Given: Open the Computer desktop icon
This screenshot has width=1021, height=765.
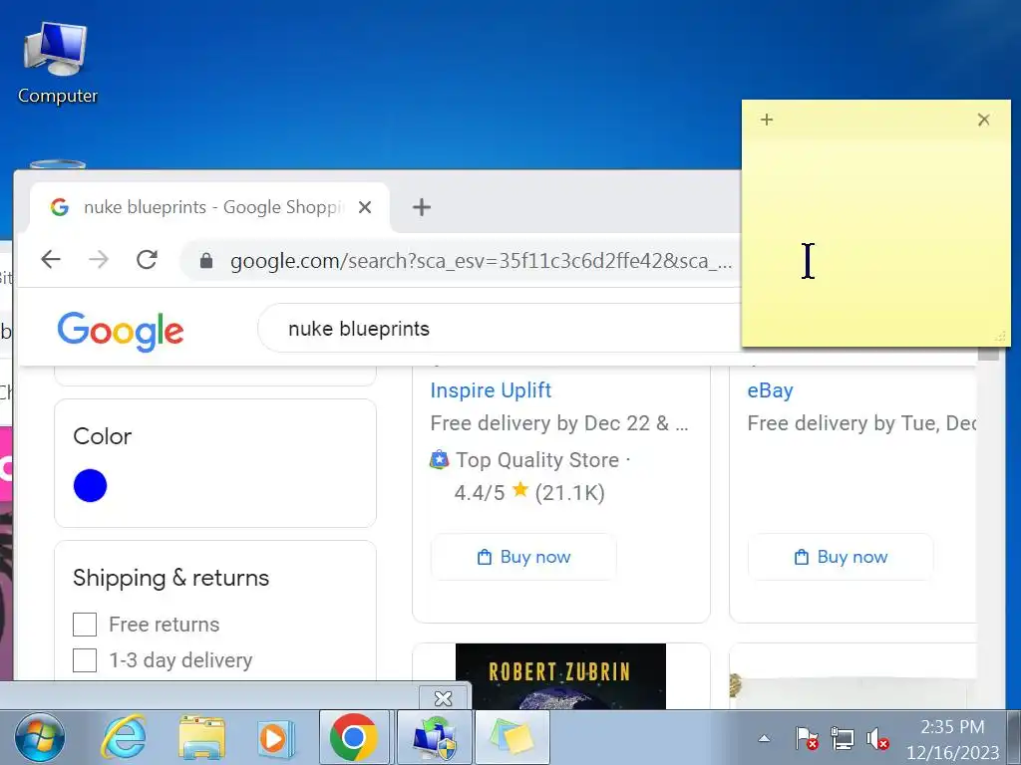Looking at the screenshot, I should tap(56, 63).
